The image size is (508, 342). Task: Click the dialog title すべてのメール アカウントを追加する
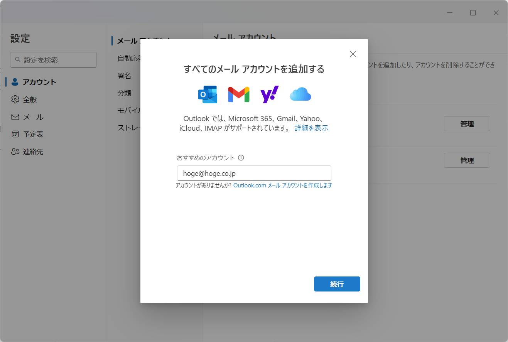254,69
